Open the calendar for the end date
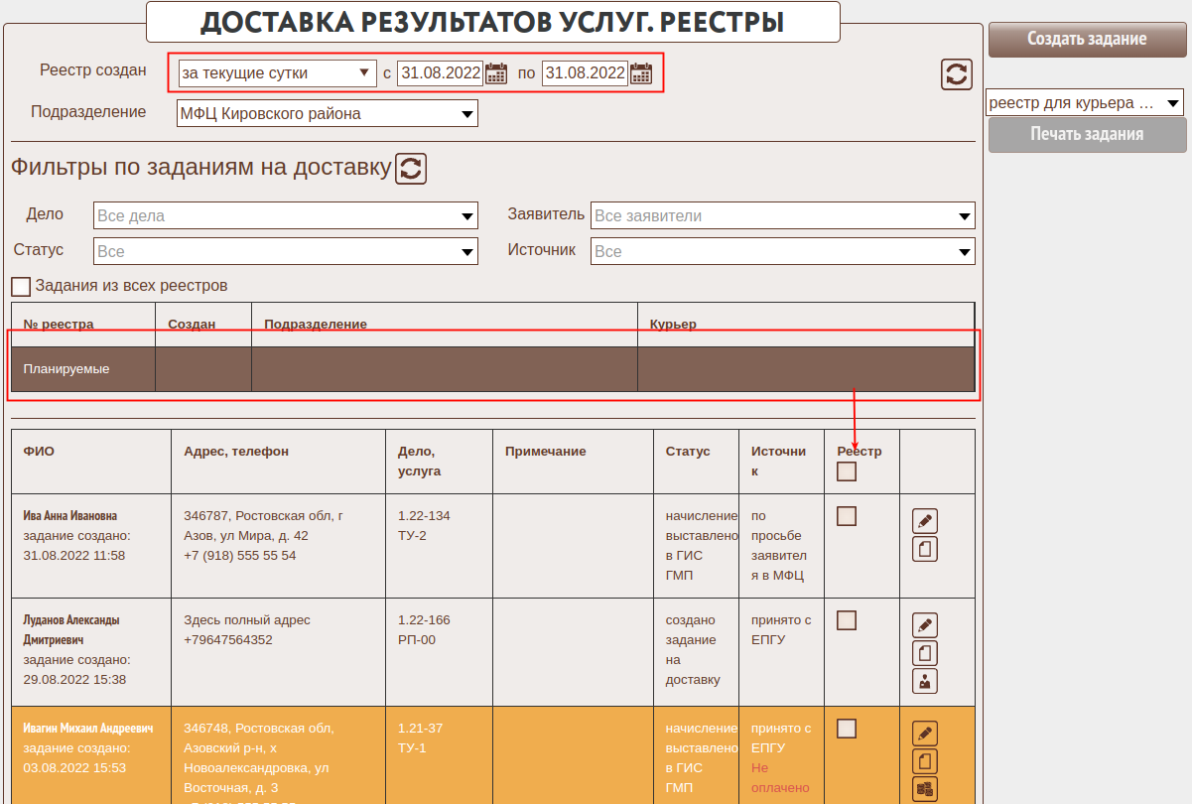1192x804 pixels. (x=641, y=73)
